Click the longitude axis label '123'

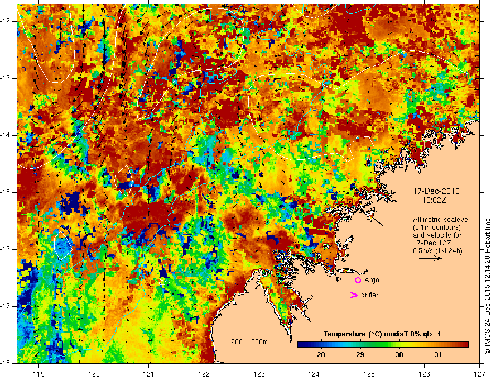[x=259, y=374]
